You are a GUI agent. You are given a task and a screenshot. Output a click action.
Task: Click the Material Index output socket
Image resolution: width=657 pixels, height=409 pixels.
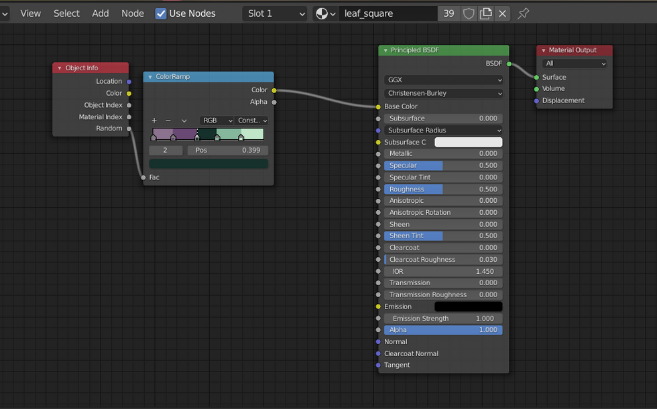click(x=129, y=117)
